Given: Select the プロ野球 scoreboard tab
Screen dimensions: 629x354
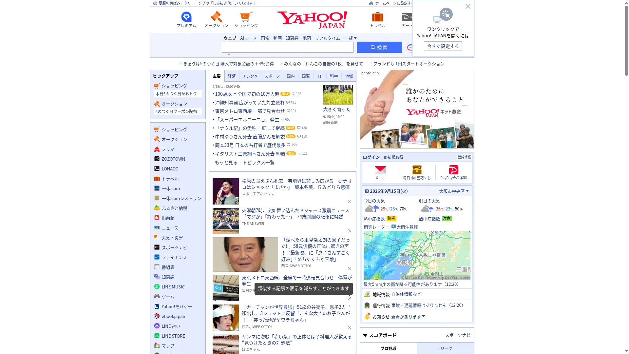Looking at the screenshot, I should point(388,348).
